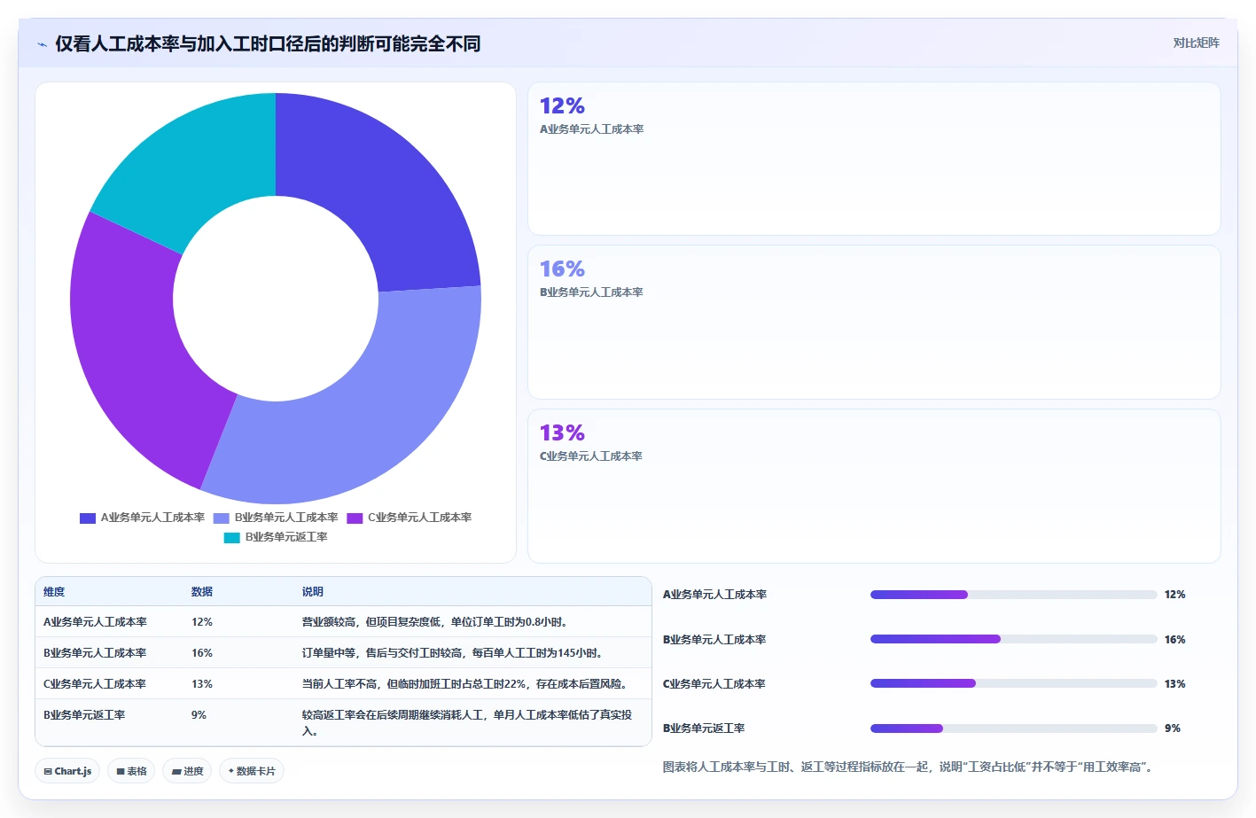
Task: Click the page title 仅看人工成本率与加入工时口径
Action: coord(268,43)
